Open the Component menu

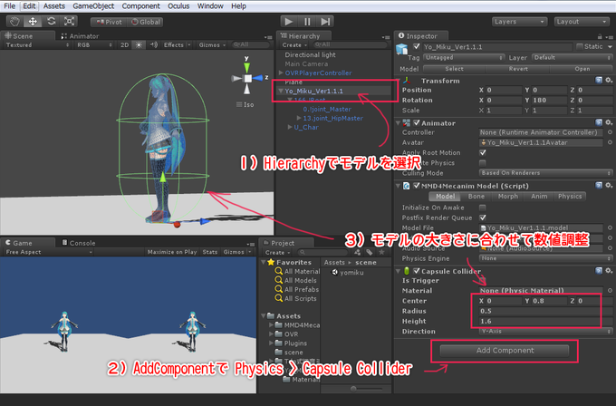point(140,6)
